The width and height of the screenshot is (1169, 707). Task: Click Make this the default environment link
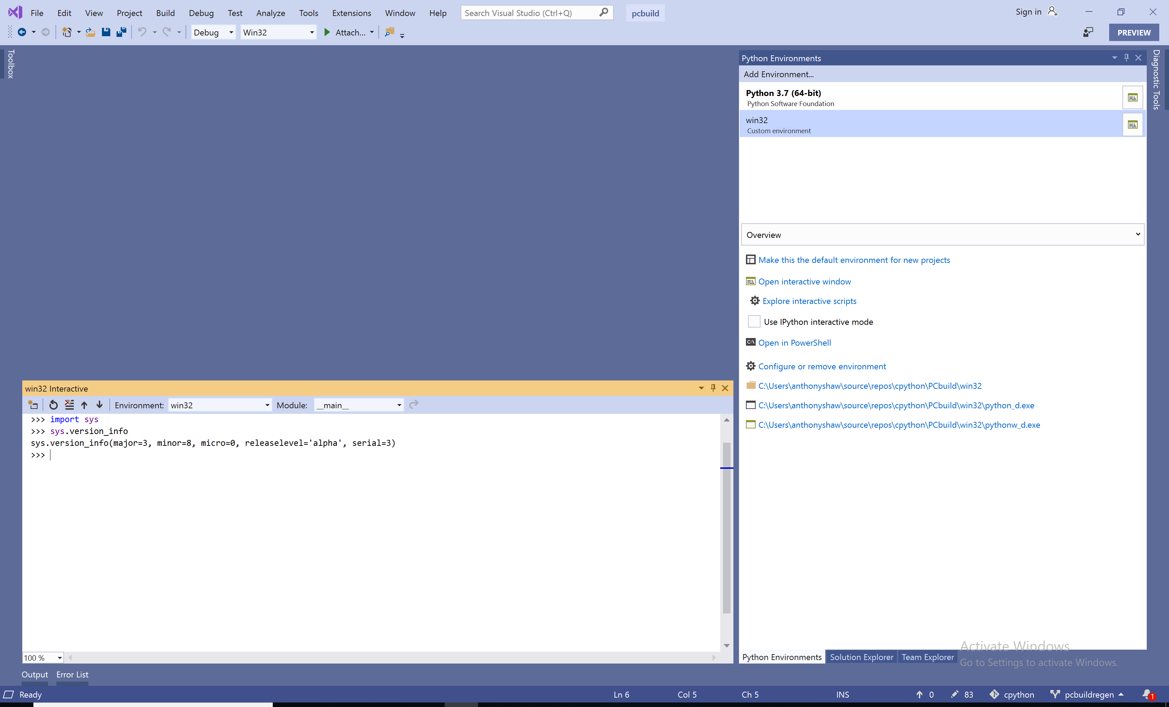pos(853,260)
